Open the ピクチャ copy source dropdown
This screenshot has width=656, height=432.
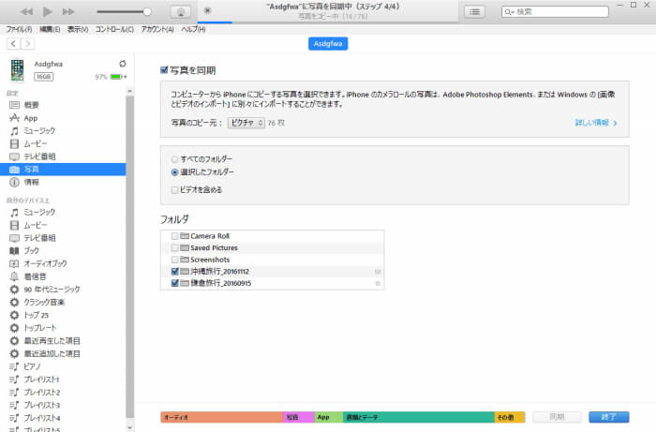click(246, 123)
